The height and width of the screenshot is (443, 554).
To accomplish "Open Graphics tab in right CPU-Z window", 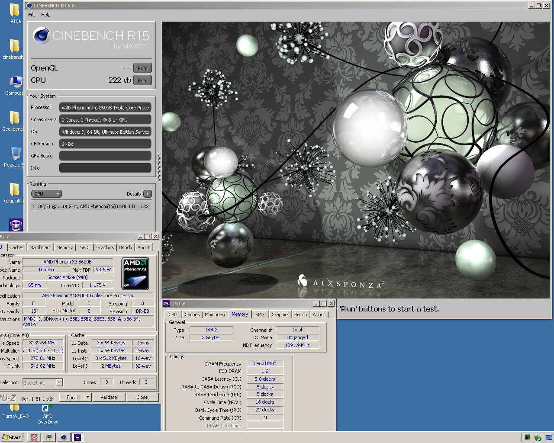I will (280, 315).
